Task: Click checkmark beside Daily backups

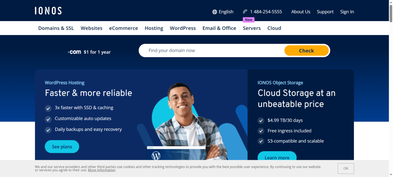Action: tap(48, 130)
